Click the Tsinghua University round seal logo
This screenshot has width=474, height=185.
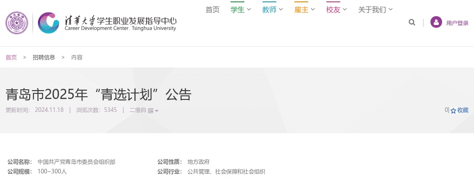click(17, 23)
